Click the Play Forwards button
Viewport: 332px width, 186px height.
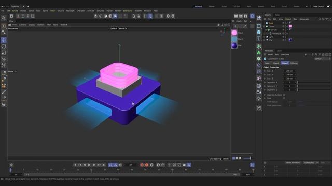89,165
